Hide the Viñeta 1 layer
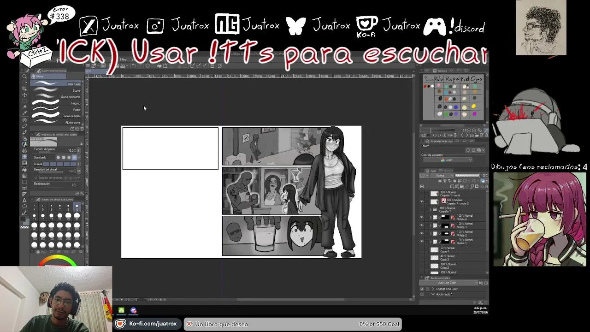The width and height of the screenshot is (590, 332). (422, 242)
